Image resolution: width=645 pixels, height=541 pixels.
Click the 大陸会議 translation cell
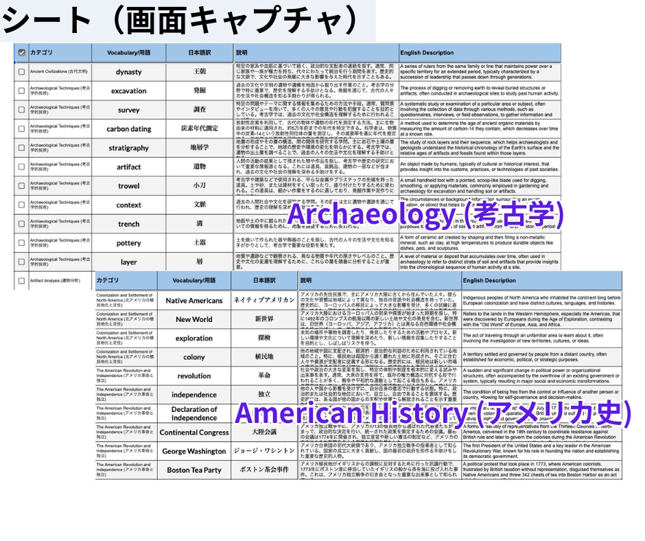point(264,433)
